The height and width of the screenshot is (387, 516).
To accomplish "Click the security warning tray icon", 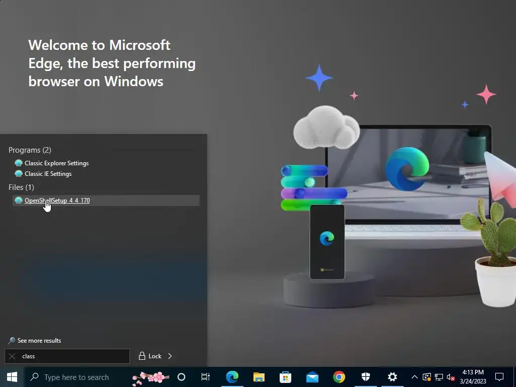I will tap(427, 377).
